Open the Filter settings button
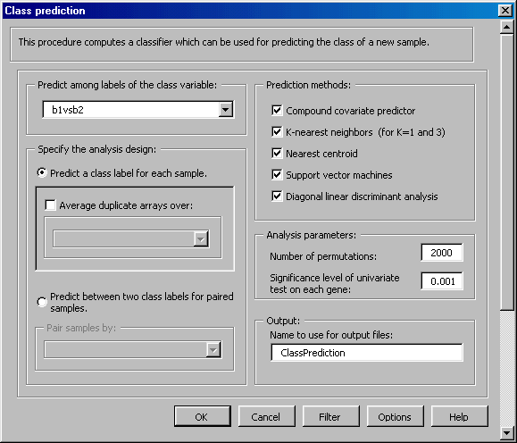The height and width of the screenshot is (443, 517). coord(330,416)
